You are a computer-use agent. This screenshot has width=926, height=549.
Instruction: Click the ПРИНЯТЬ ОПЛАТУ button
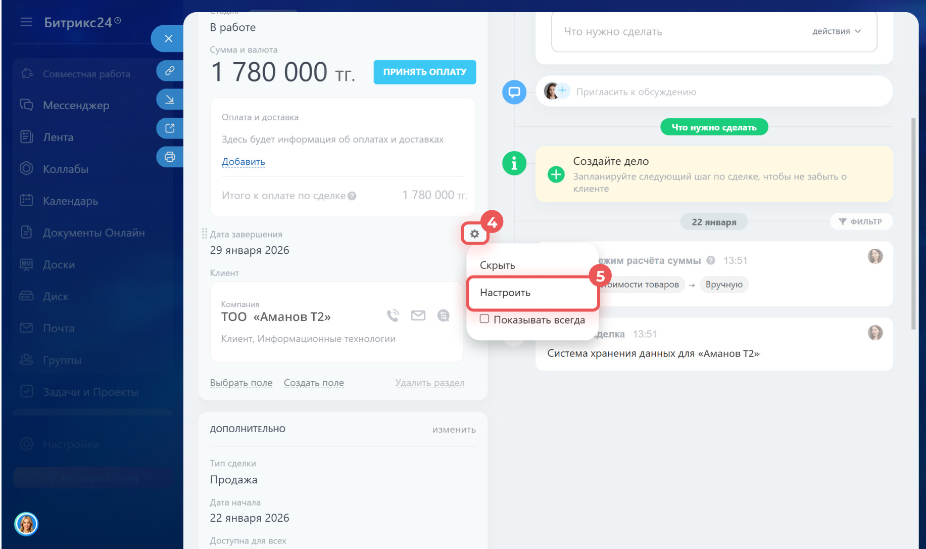click(424, 72)
